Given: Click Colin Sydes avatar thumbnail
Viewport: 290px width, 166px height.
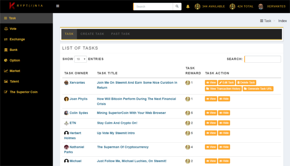Looking at the screenshot, I should [66, 113].
